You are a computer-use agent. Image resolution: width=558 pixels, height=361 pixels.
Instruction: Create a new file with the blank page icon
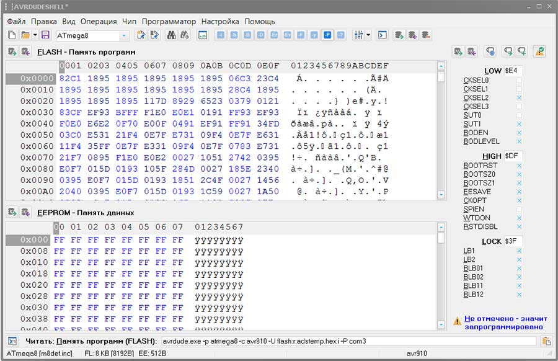12,35
